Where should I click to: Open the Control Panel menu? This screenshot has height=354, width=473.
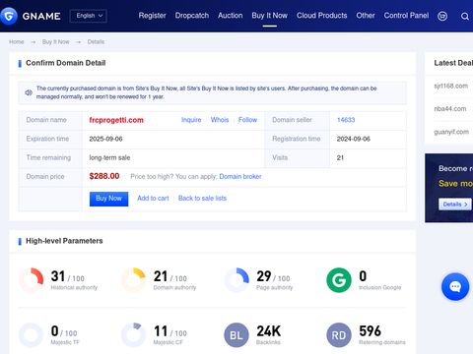click(406, 16)
